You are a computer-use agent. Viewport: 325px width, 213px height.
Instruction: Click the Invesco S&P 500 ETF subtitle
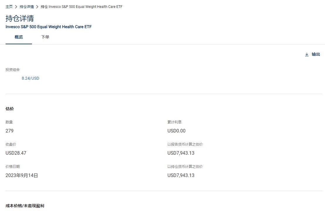coord(48,27)
